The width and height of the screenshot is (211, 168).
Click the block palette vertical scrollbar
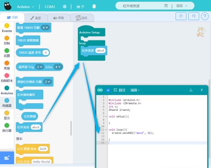(x=71, y=128)
